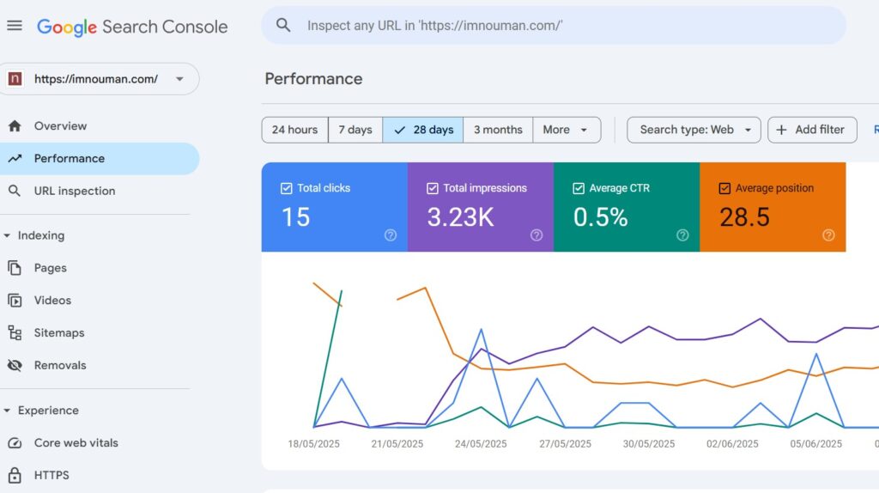
Task: Open the Search type: Web dropdown
Action: [x=694, y=130]
